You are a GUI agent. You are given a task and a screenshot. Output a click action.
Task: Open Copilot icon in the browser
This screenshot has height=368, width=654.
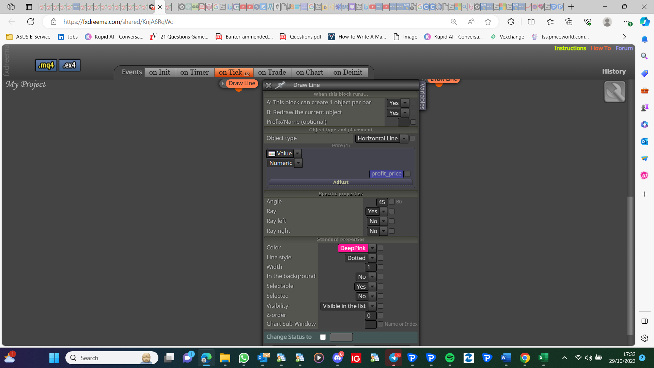644,22
